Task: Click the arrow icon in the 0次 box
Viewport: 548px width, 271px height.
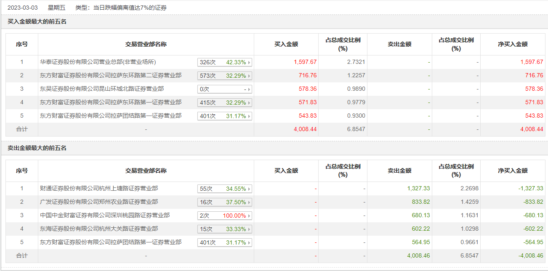Action: click(249, 89)
